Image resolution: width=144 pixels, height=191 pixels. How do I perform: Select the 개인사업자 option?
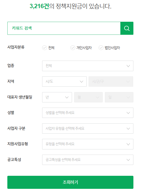tap(81, 48)
